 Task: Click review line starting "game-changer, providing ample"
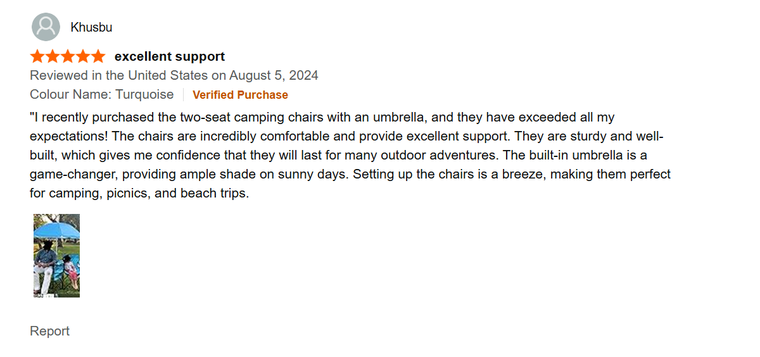(350, 174)
